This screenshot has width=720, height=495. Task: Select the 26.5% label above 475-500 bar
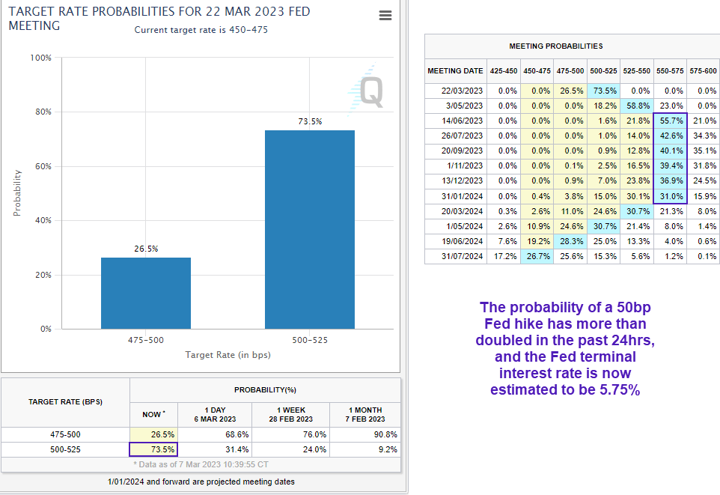tap(146, 249)
